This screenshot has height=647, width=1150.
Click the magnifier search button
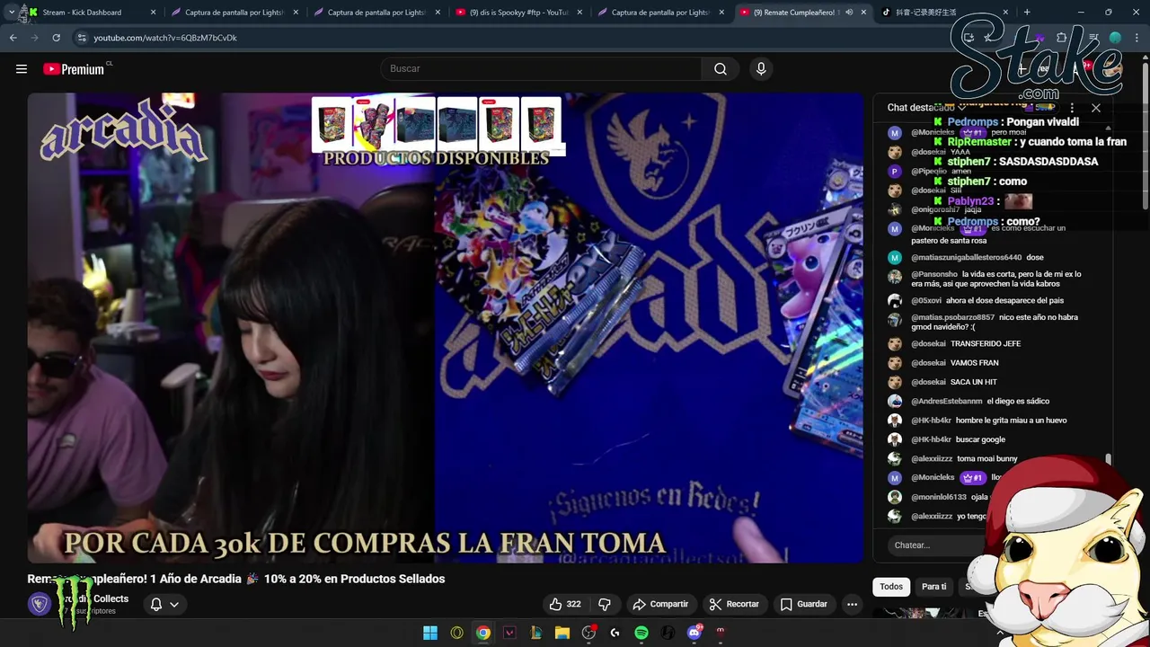(721, 69)
